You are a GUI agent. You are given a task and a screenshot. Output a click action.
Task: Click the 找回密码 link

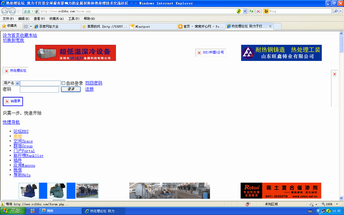coord(94,83)
